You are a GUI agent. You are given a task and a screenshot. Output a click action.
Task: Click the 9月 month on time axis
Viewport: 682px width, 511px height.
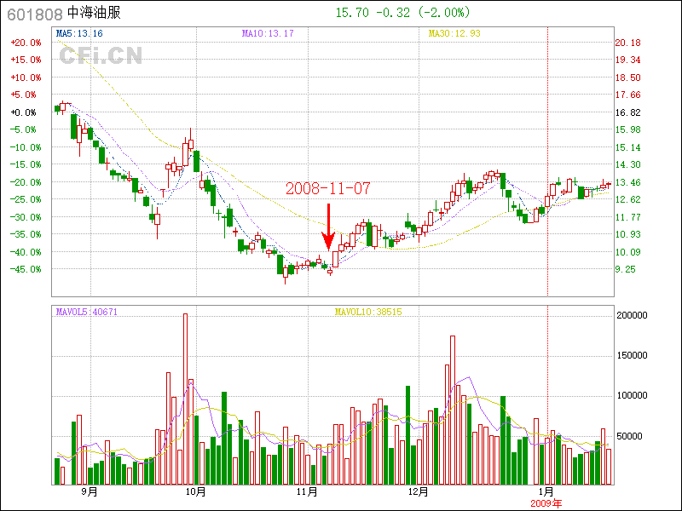[89, 491]
